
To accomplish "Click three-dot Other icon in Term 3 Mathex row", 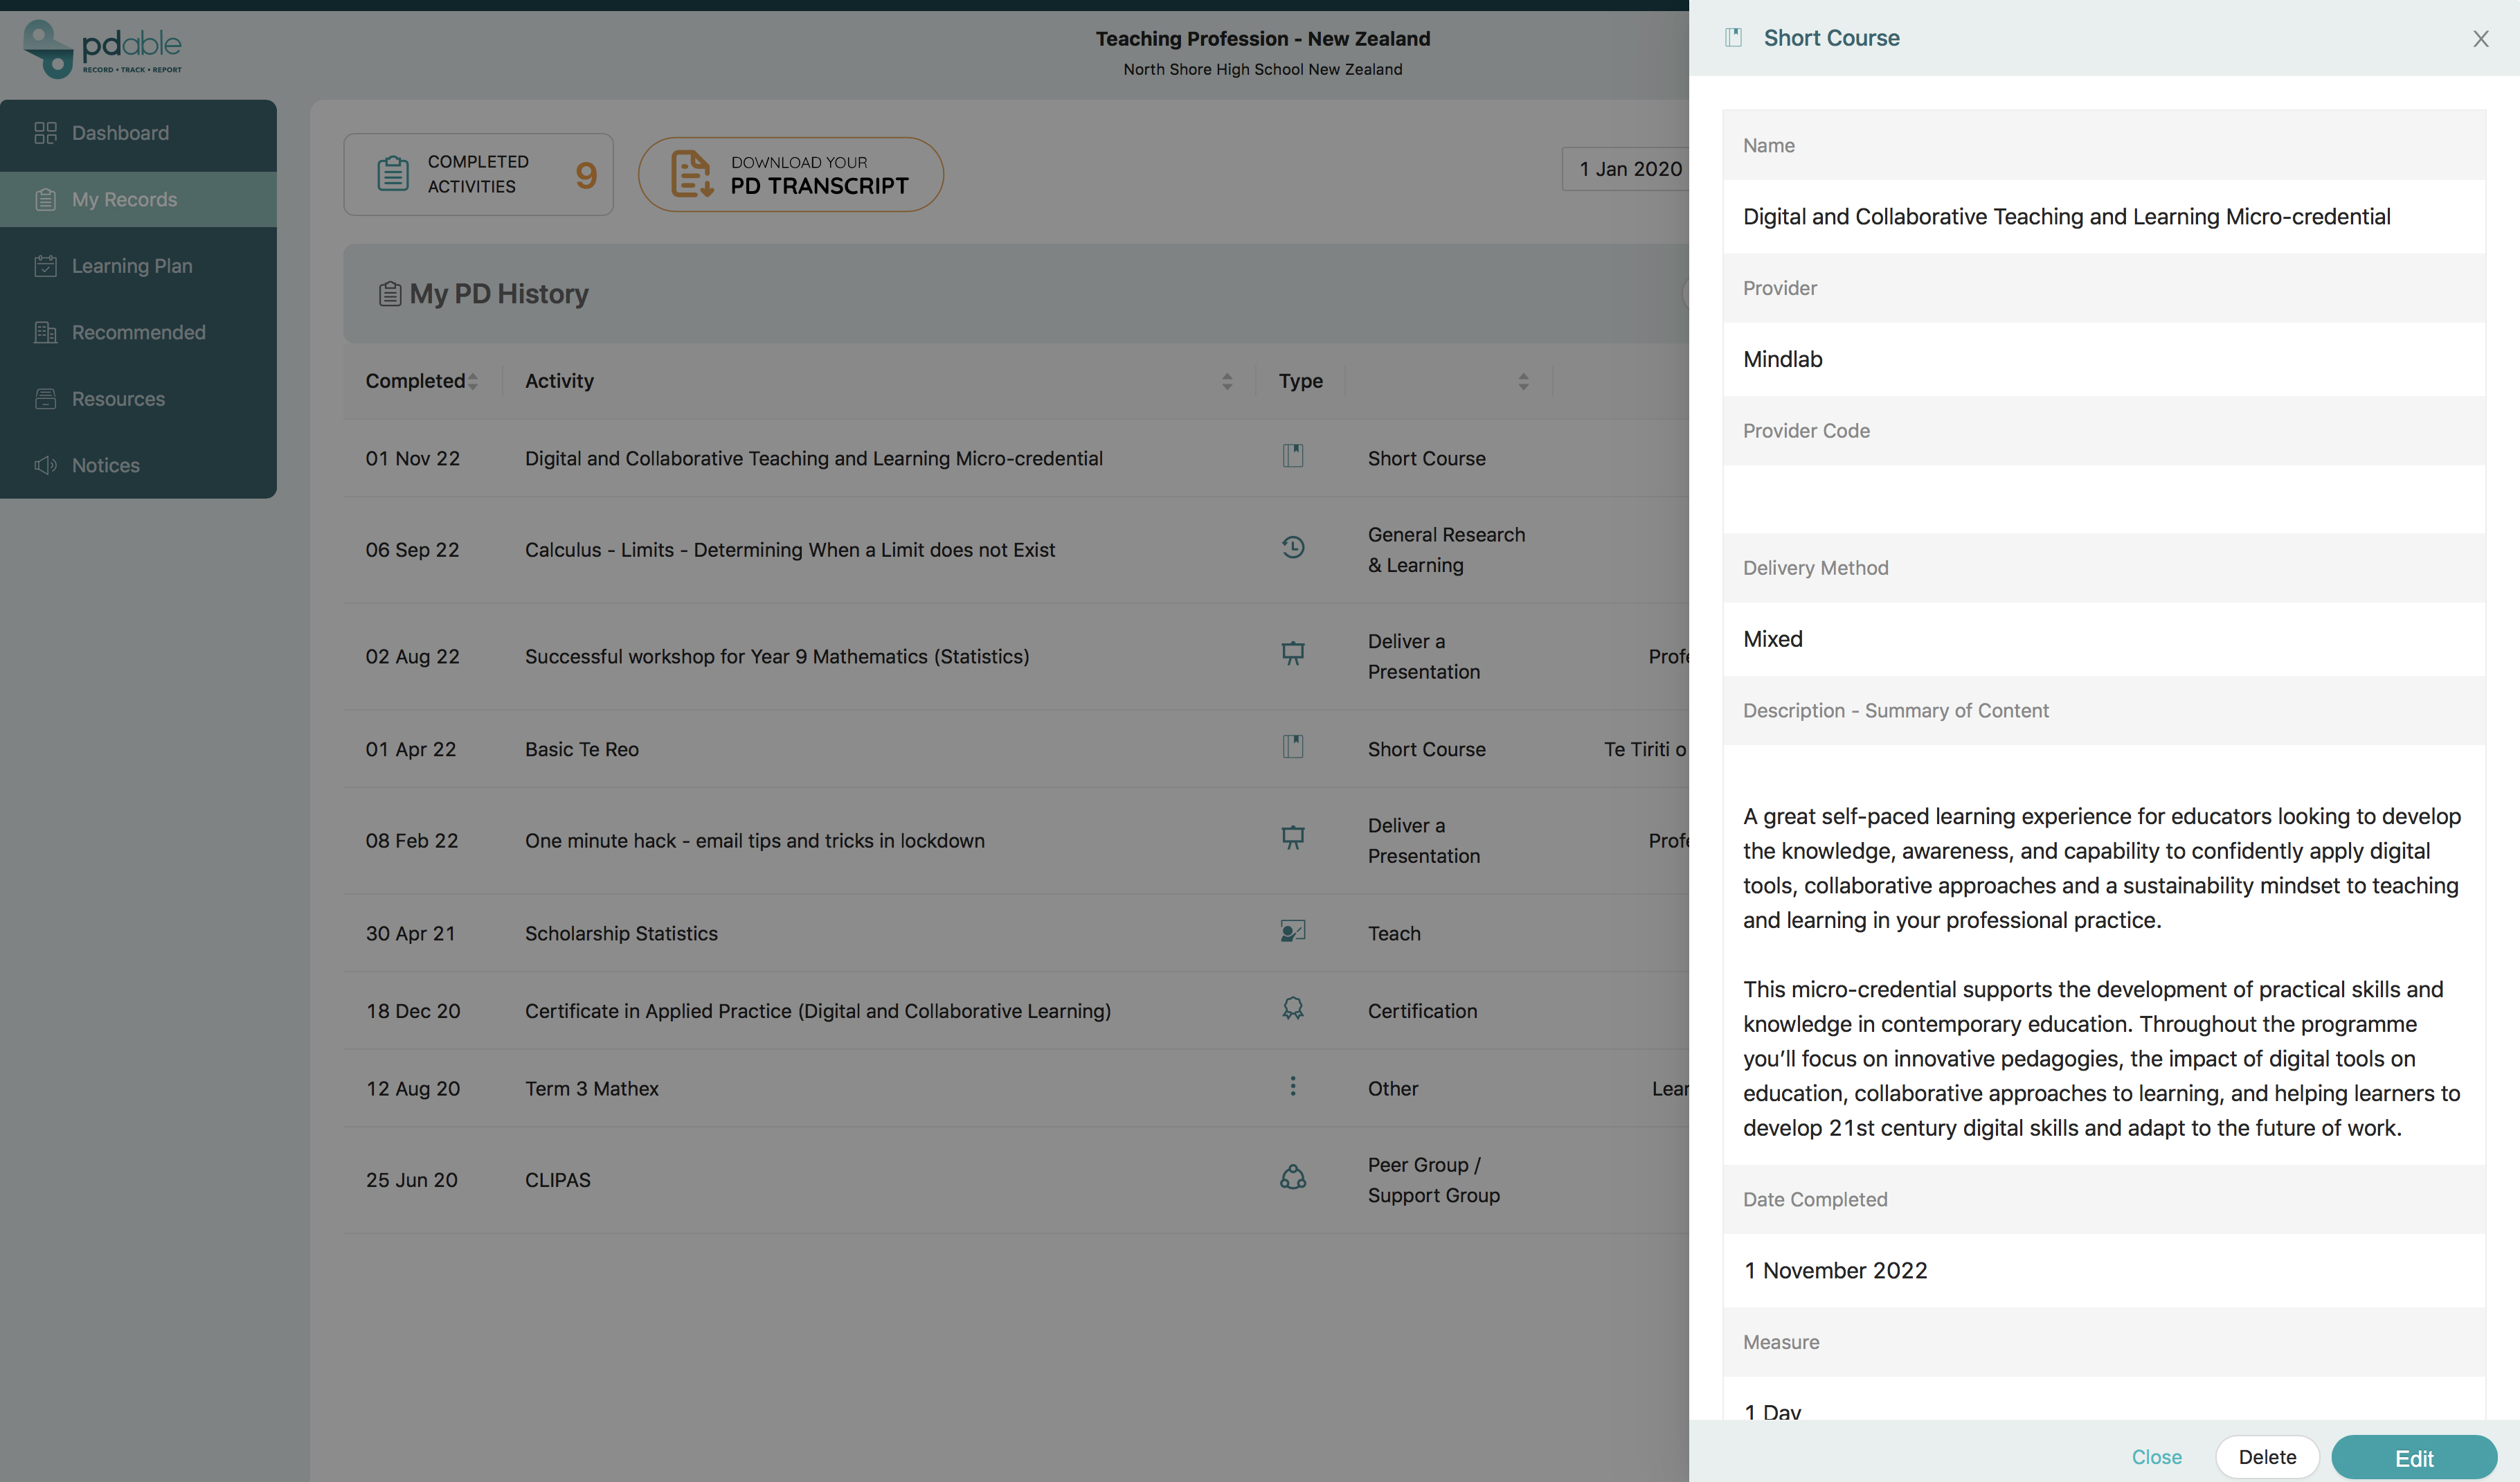I will 1293,1086.
